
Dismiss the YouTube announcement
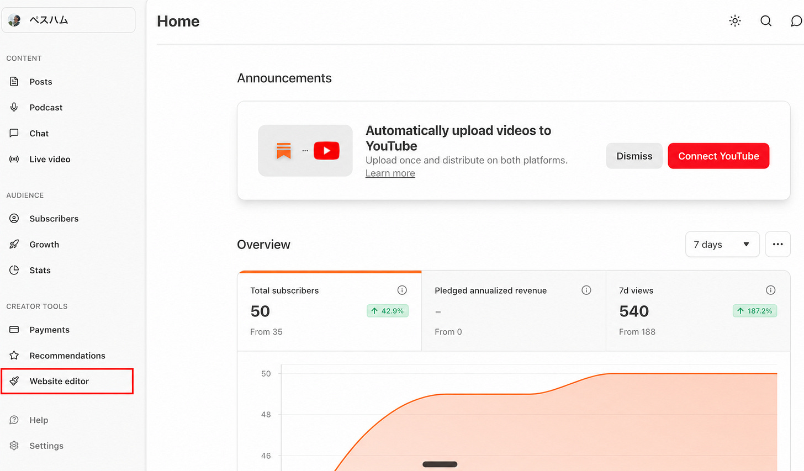(634, 156)
